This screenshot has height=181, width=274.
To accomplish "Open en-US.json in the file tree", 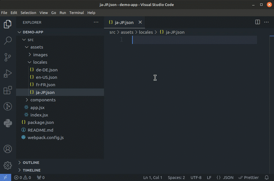I will (x=46, y=77).
